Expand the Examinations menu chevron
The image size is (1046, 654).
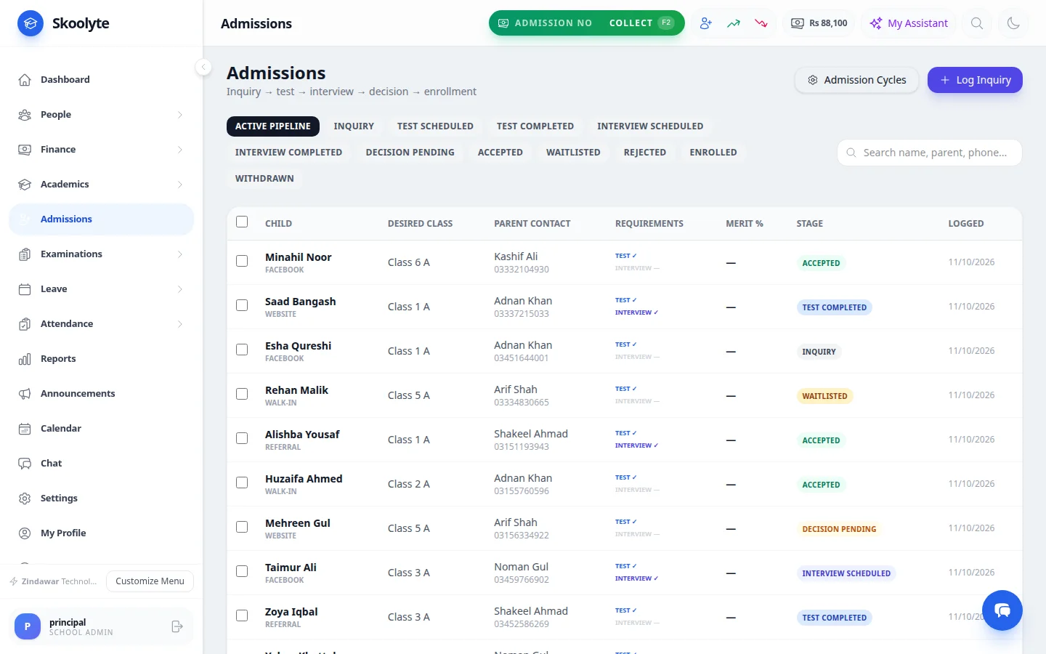coord(180,254)
